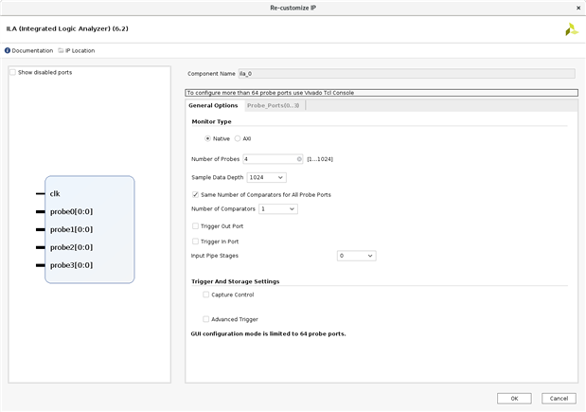Select the probe1[0:0] port label
Image resolution: width=586 pixels, height=412 pixels.
click(71, 229)
